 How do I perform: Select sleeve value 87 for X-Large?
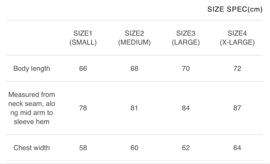[237, 108]
